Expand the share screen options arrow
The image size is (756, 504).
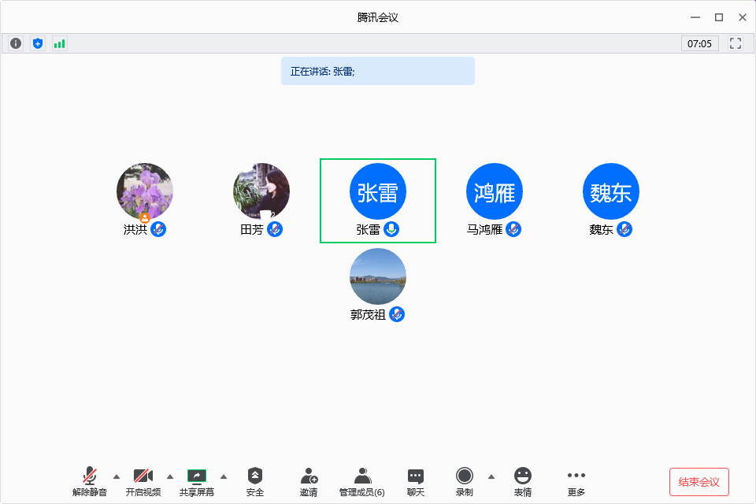pos(224,476)
